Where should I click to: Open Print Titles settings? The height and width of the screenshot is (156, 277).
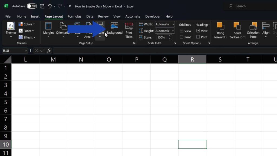tap(129, 30)
